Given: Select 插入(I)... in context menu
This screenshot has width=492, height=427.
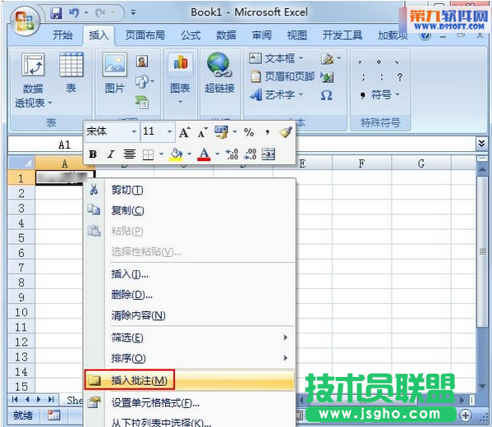Looking at the screenshot, I should (x=190, y=274).
